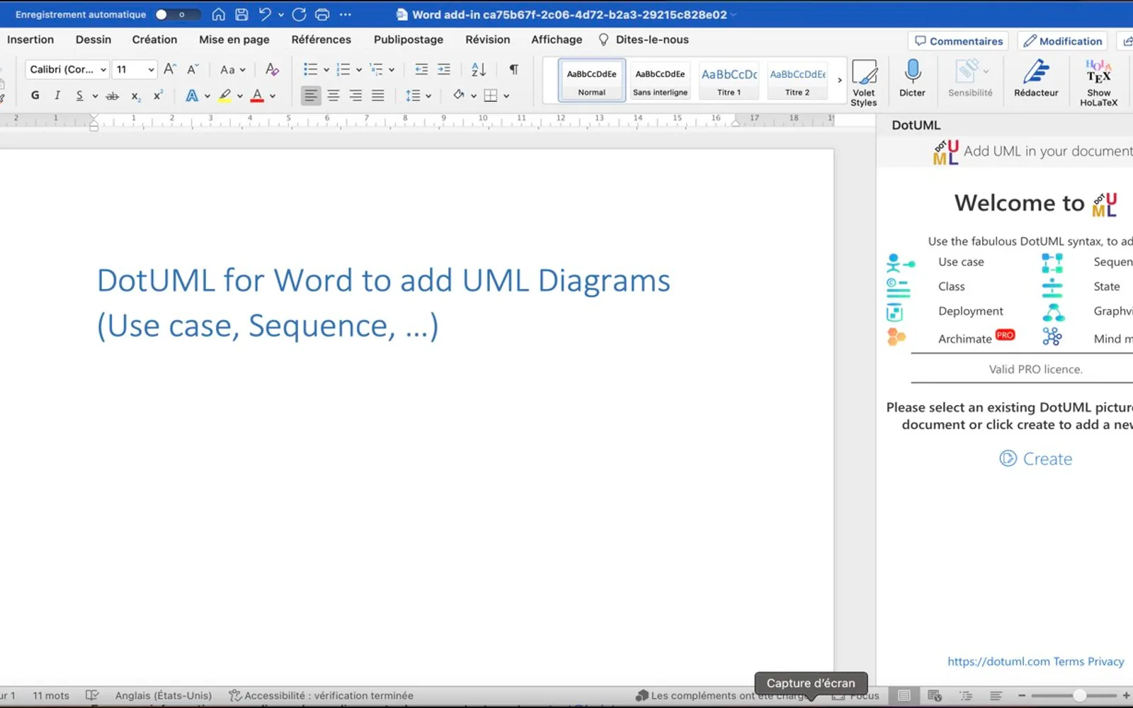This screenshot has width=1133, height=708.
Task: Click the yellow highlight color swatch
Action: (225, 96)
